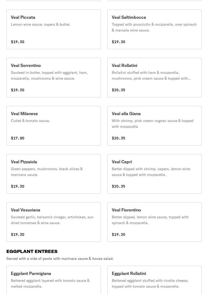Viewport: 208px width, 294px height.
Task: Select the Veal alla Giana card
Action: pyautogui.click(x=154, y=126)
